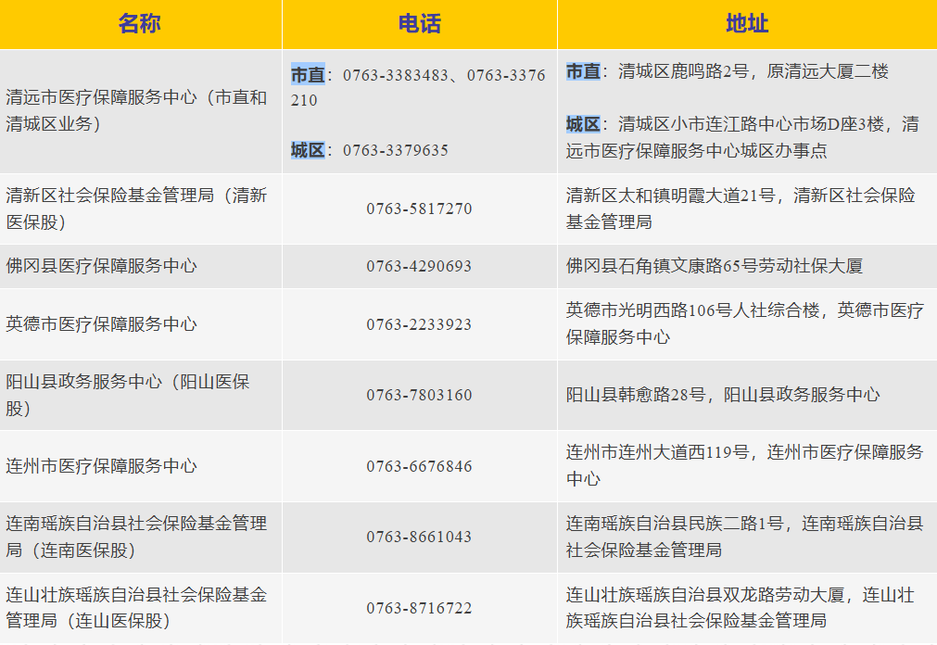Click the 连州大道西119号 address cell
The width and height of the screenshot is (937, 645).
[744, 465]
